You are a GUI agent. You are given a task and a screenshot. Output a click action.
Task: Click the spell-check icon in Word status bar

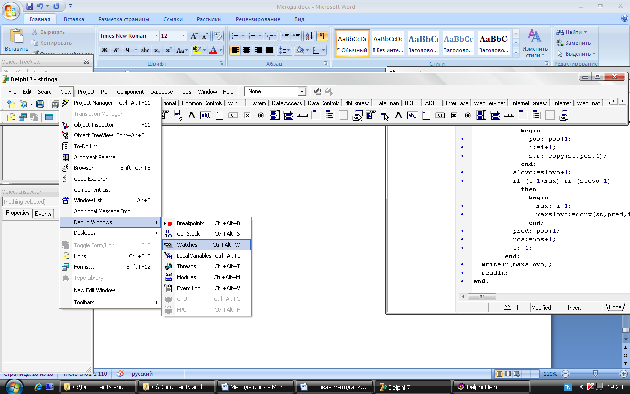(x=120, y=374)
